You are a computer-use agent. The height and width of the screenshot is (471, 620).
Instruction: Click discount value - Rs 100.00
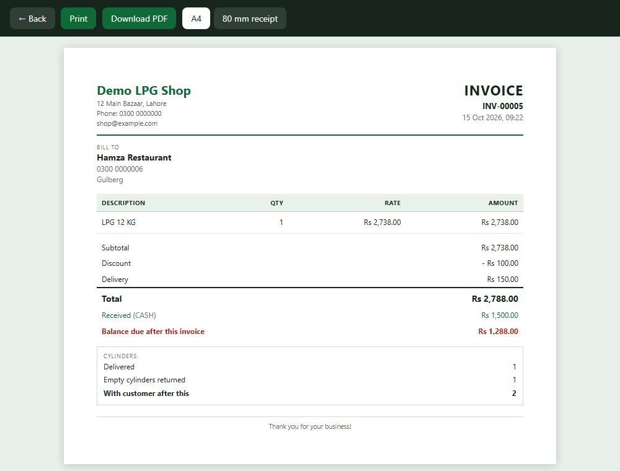pyautogui.click(x=500, y=263)
